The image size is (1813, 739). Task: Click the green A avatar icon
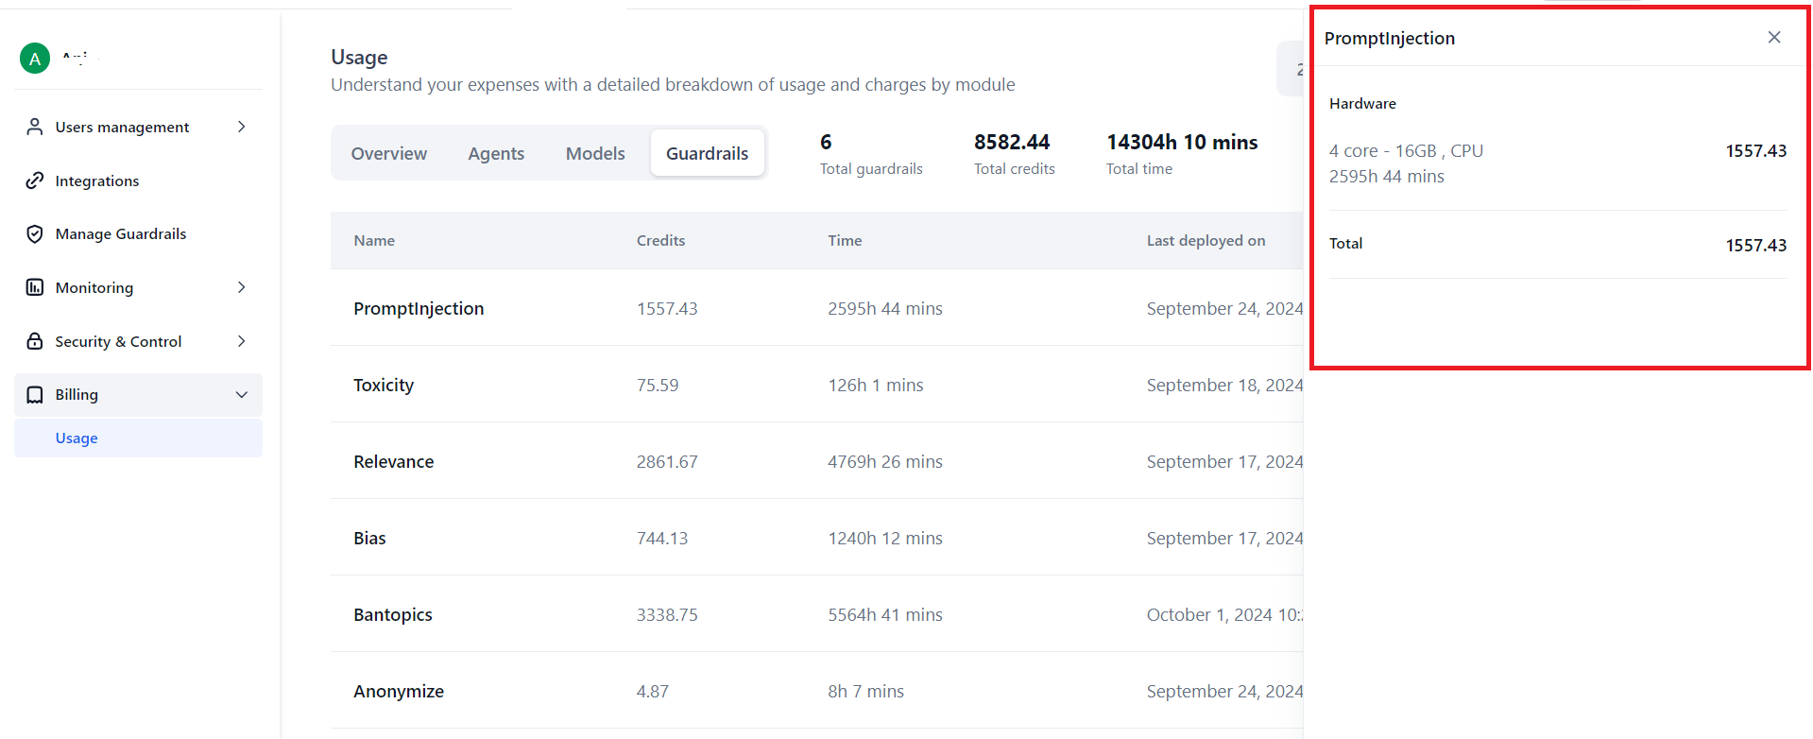pyautogui.click(x=35, y=59)
